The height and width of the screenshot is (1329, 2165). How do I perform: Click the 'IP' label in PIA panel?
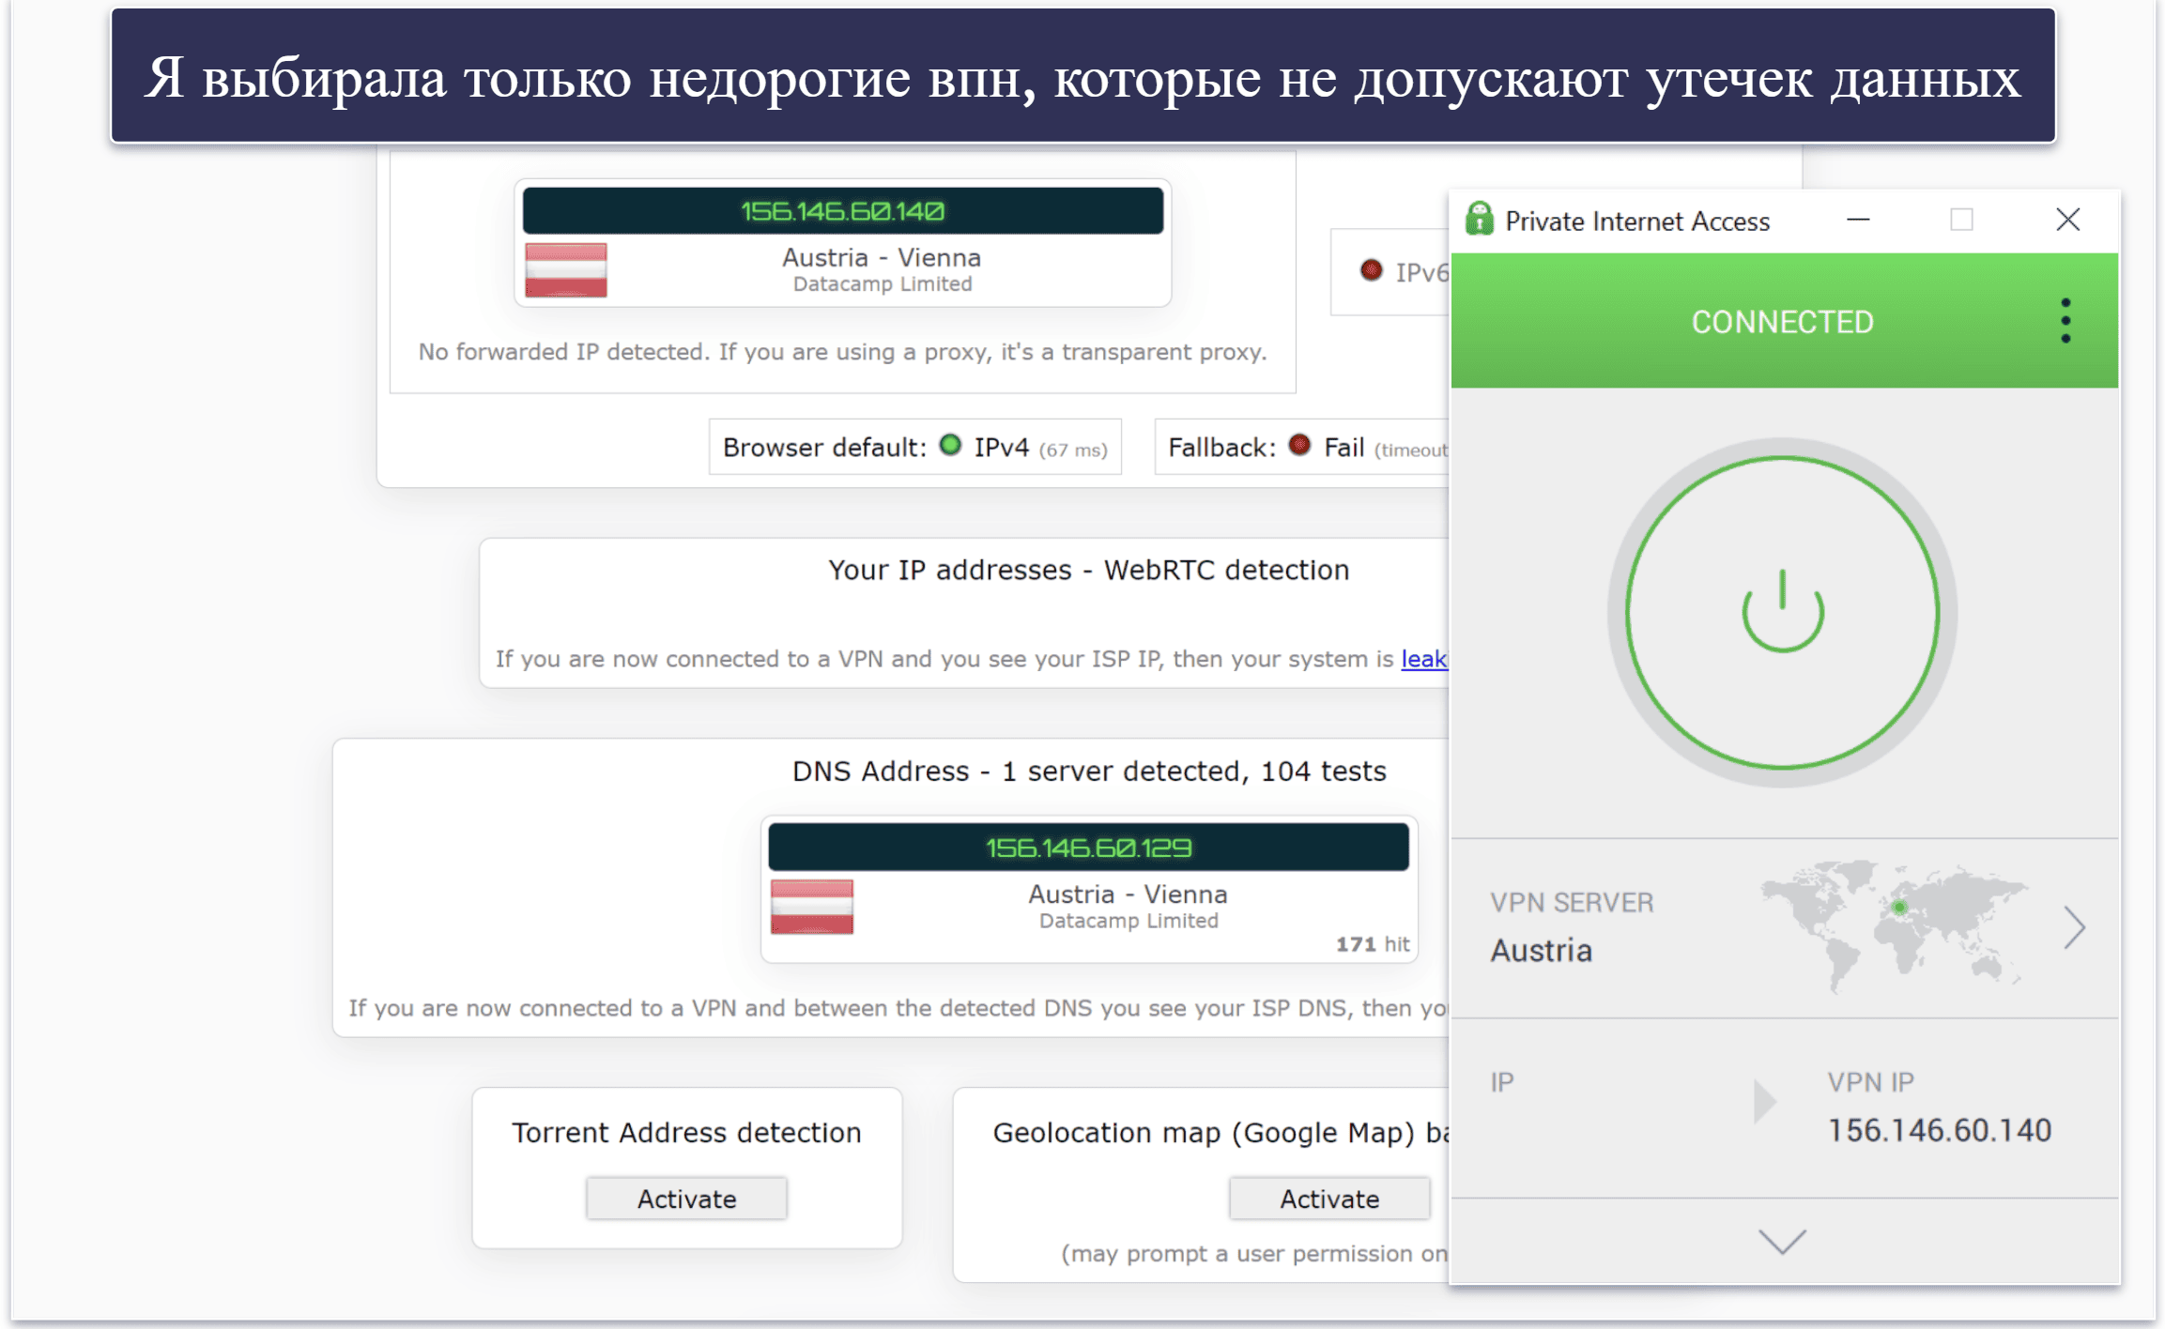pos(1502,1082)
